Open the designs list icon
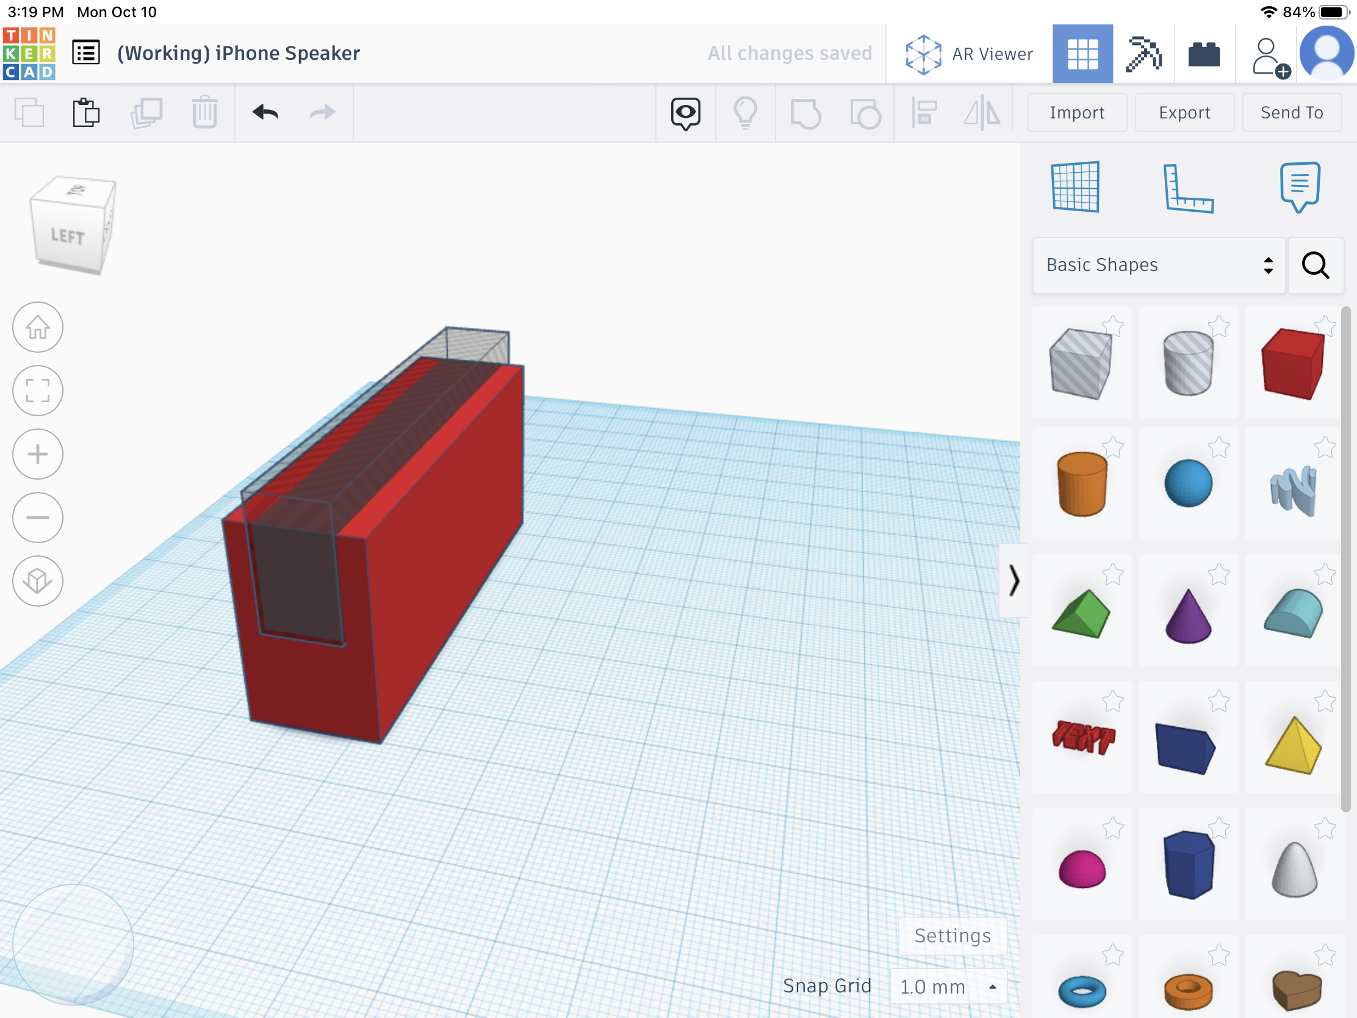This screenshot has width=1357, height=1018. 86,52
